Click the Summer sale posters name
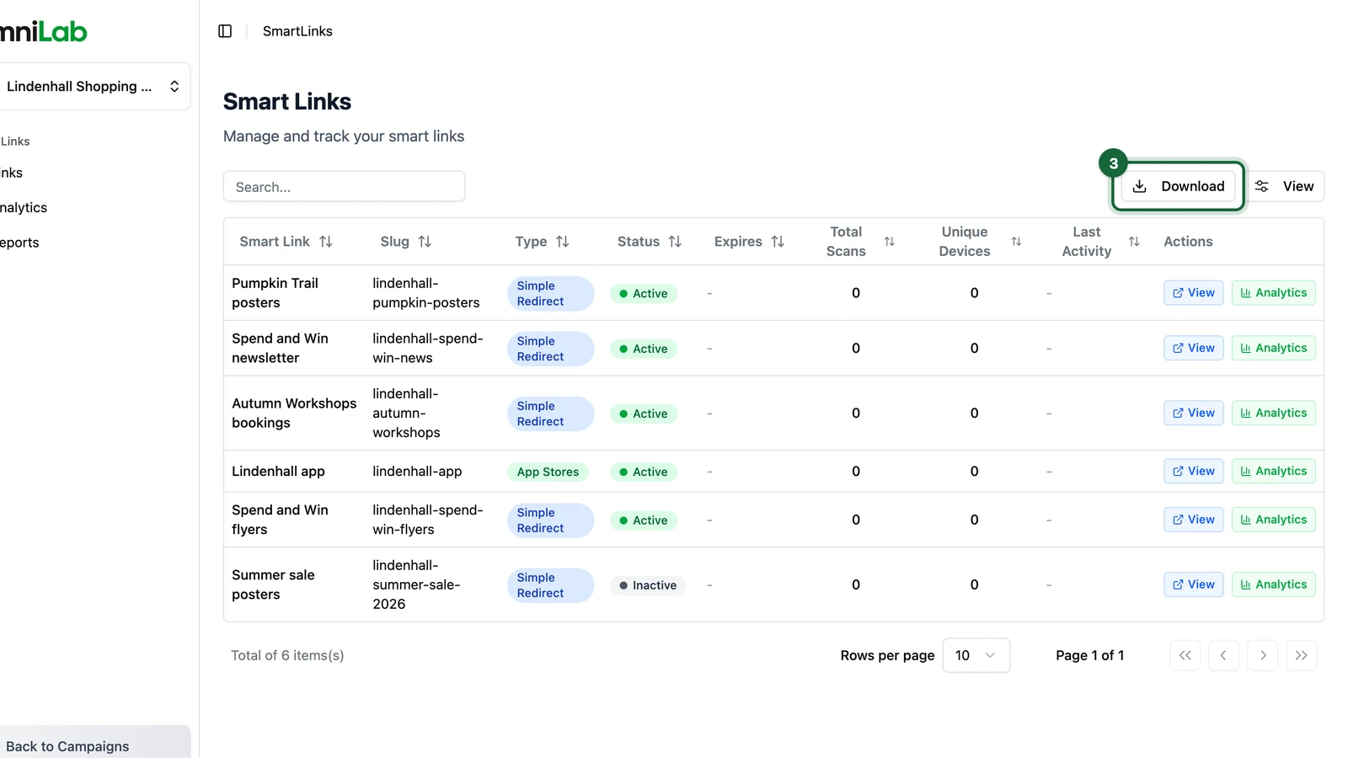This screenshot has width=1348, height=758. (x=273, y=585)
